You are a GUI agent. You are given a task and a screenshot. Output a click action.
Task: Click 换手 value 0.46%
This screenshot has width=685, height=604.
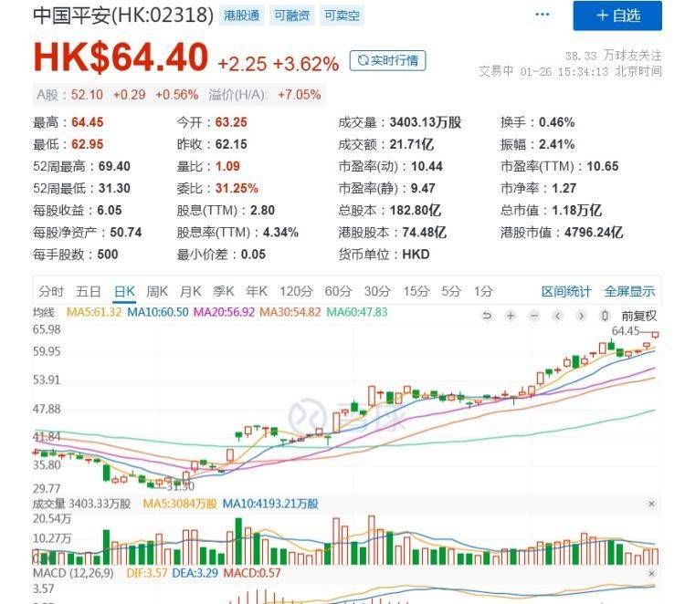(556, 122)
